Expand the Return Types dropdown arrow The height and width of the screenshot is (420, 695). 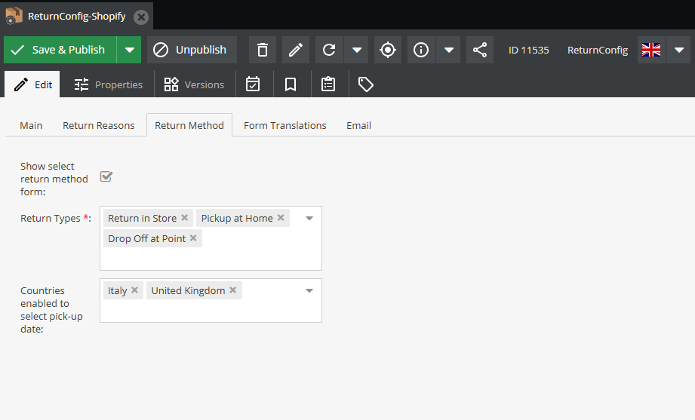[309, 219]
